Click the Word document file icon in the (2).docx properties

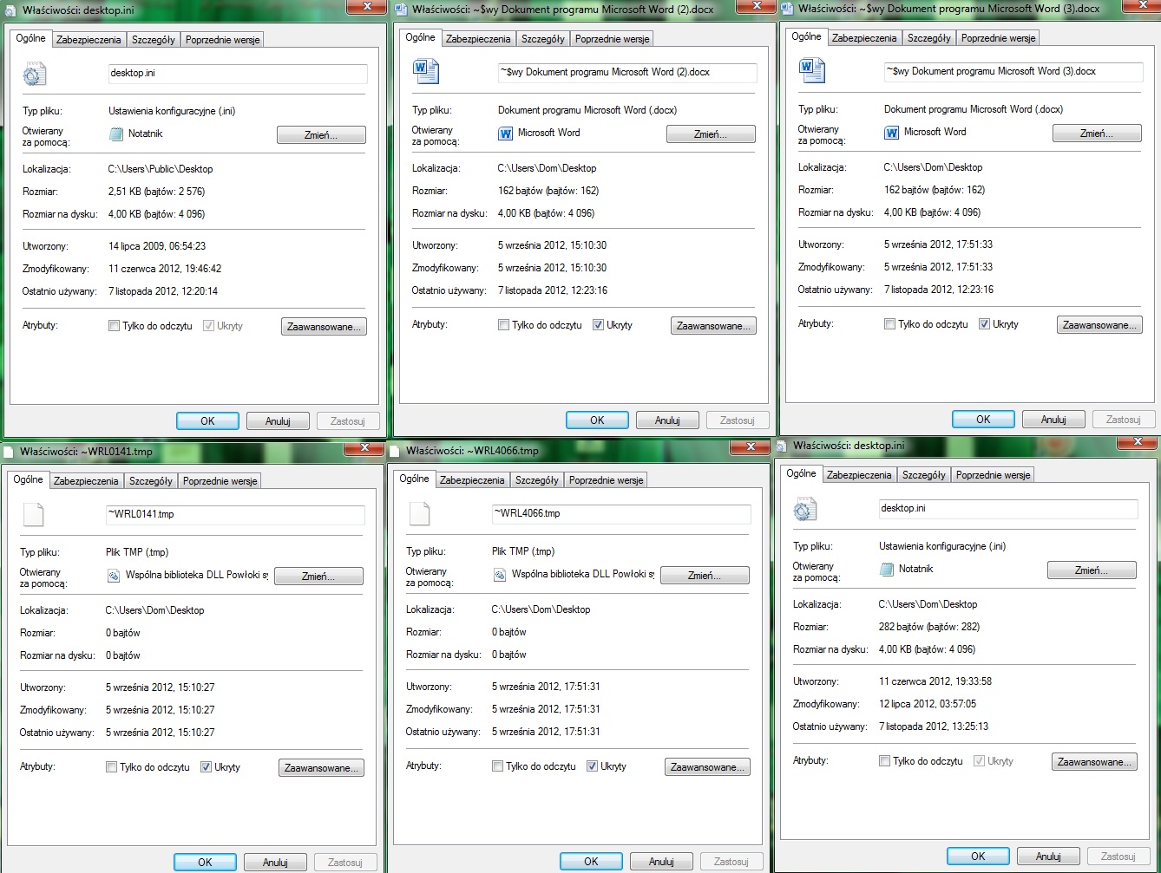[426, 71]
